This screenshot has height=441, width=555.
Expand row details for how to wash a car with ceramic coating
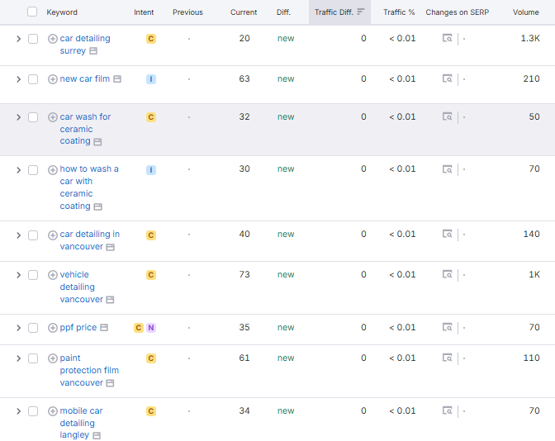click(x=18, y=169)
